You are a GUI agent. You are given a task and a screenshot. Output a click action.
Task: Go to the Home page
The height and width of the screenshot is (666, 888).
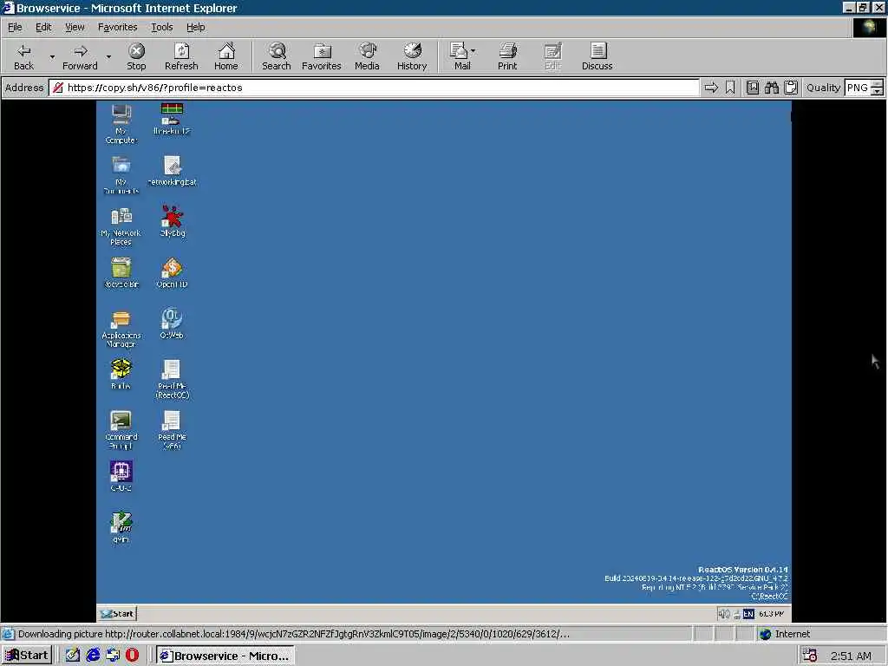226,56
